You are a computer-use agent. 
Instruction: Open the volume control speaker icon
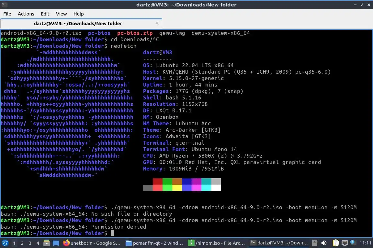[x=324, y=243]
